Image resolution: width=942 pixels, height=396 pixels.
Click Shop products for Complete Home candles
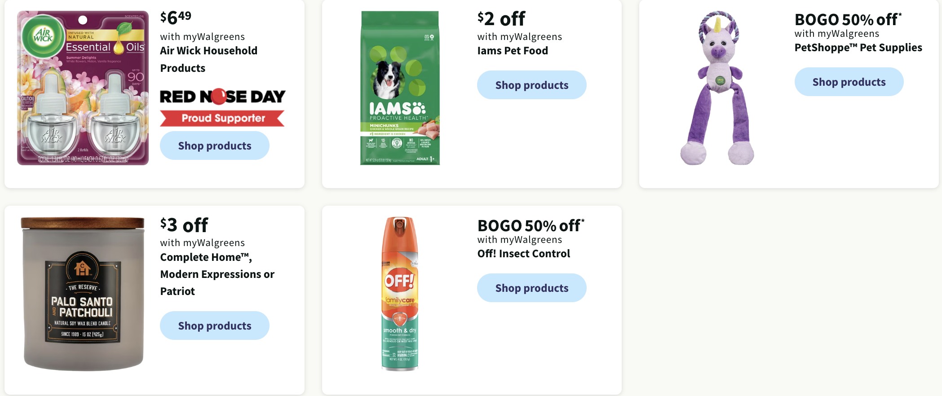click(214, 326)
